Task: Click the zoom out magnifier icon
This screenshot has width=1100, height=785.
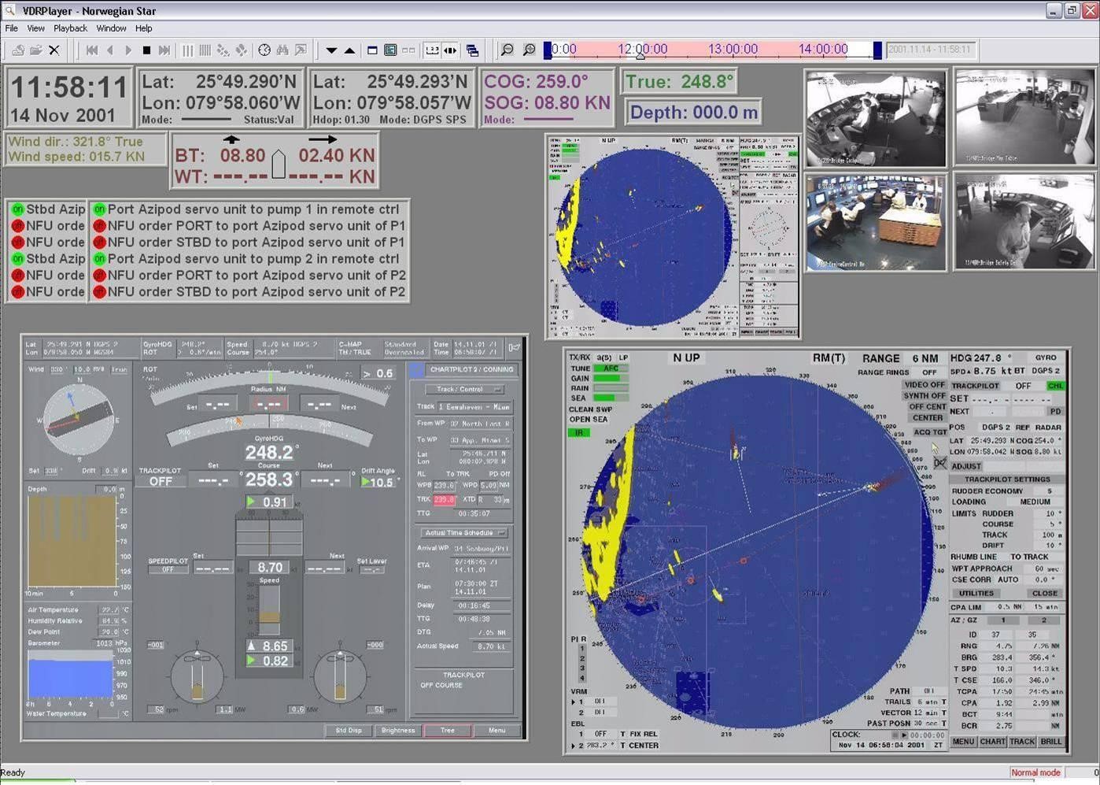Action: click(508, 50)
